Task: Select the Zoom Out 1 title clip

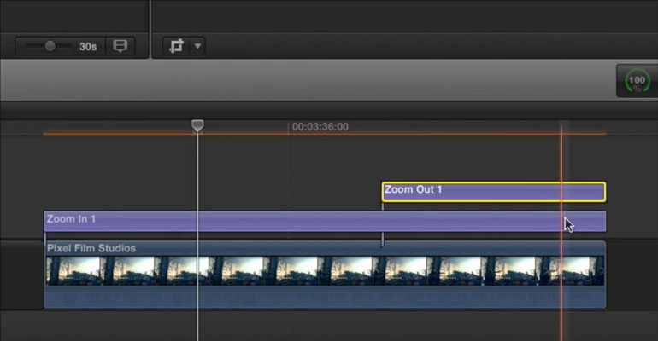Action: pyautogui.click(x=494, y=192)
